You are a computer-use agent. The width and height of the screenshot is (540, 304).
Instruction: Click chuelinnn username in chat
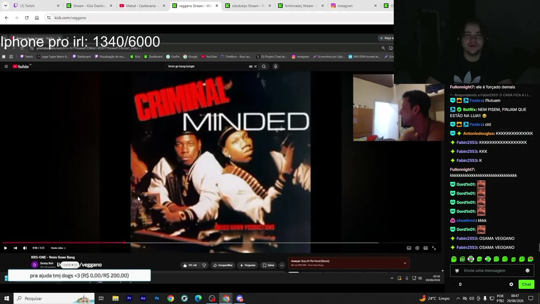pos(466,220)
